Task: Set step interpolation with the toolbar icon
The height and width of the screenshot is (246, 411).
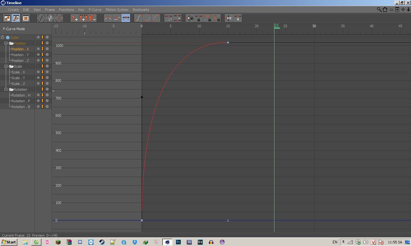Action: tap(117, 18)
